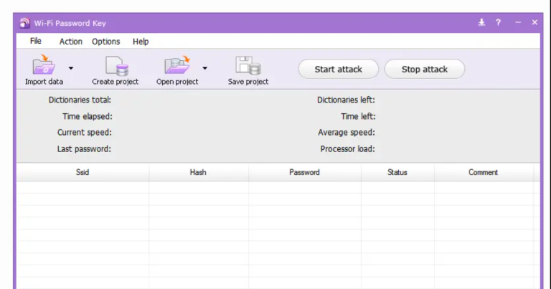The image size is (551, 289).
Task: Click the Open project folder icon
Action: pos(177,65)
